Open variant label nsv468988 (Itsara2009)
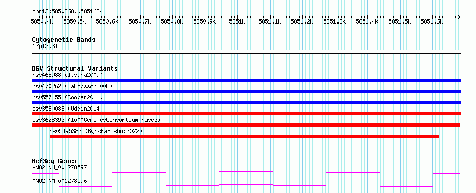 point(67,75)
